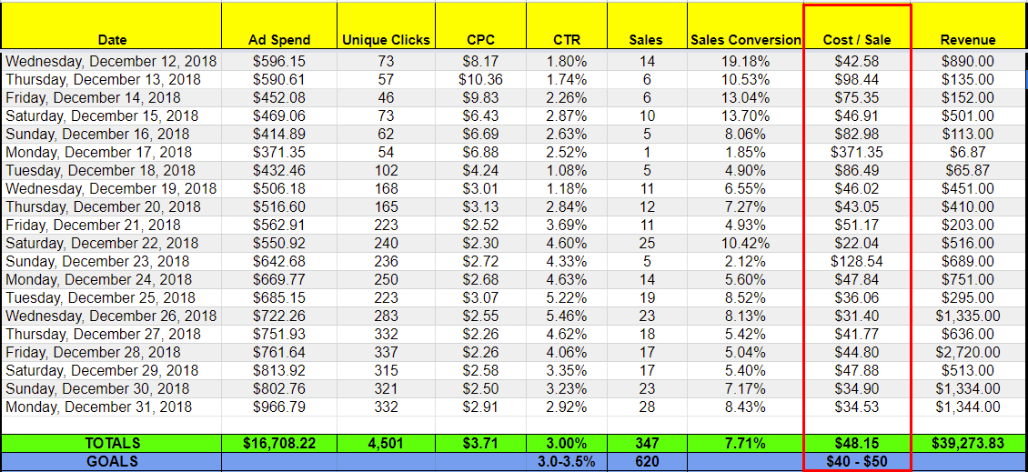Select the $2,720.00 revenue cell
The image size is (1028, 472).
pyautogui.click(x=968, y=352)
